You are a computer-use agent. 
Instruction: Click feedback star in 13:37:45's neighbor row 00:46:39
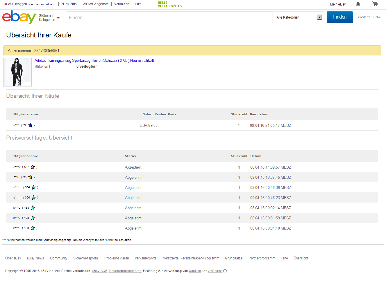(34, 187)
